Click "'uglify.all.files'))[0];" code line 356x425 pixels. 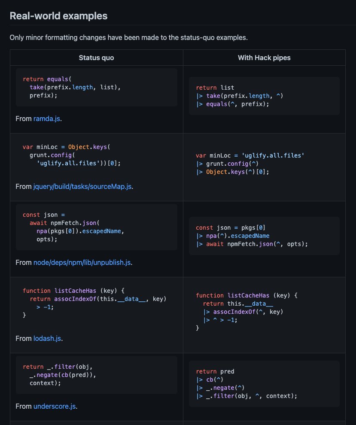[79, 163]
